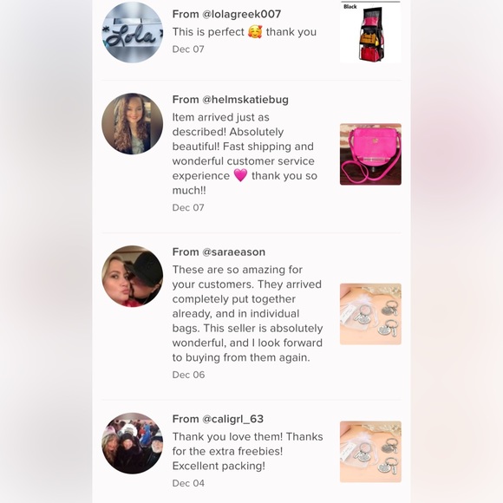The height and width of the screenshot is (503, 503).
Task: Visit the @caligrl_63 username link
Action: tap(232, 419)
